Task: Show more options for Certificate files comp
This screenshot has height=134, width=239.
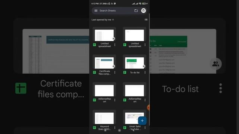Action: click(115, 73)
